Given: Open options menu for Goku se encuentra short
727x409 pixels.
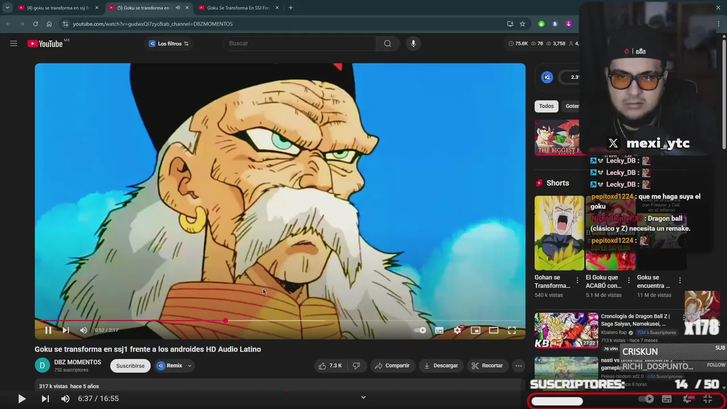Looking at the screenshot, I should coord(680,280).
